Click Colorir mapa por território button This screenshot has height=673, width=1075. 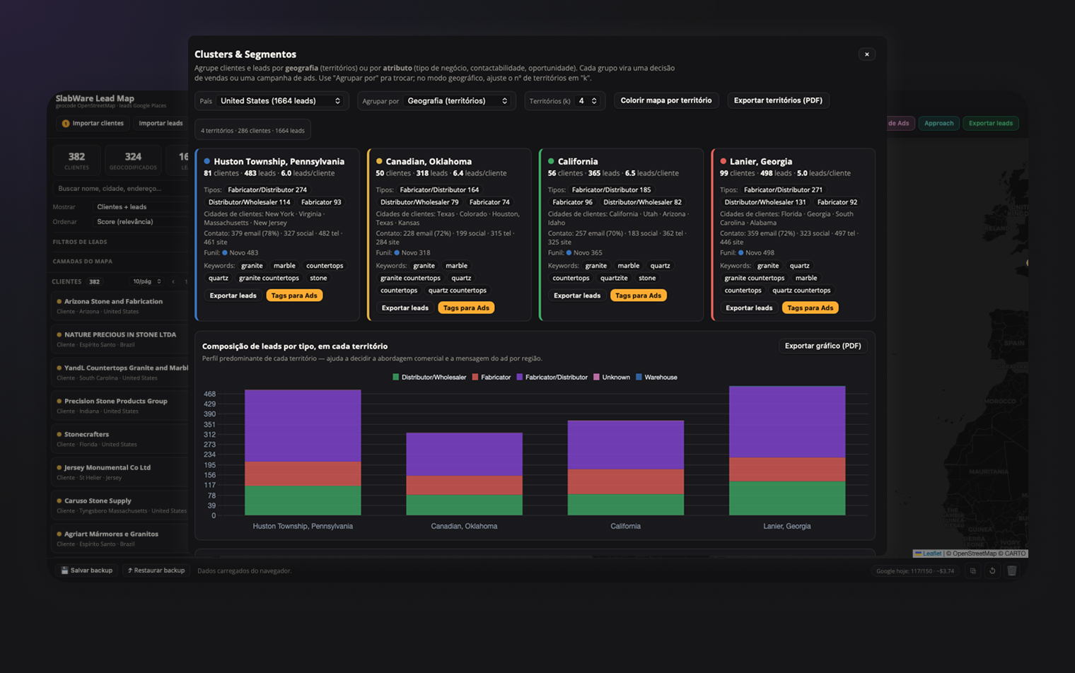click(x=666, y=100)
